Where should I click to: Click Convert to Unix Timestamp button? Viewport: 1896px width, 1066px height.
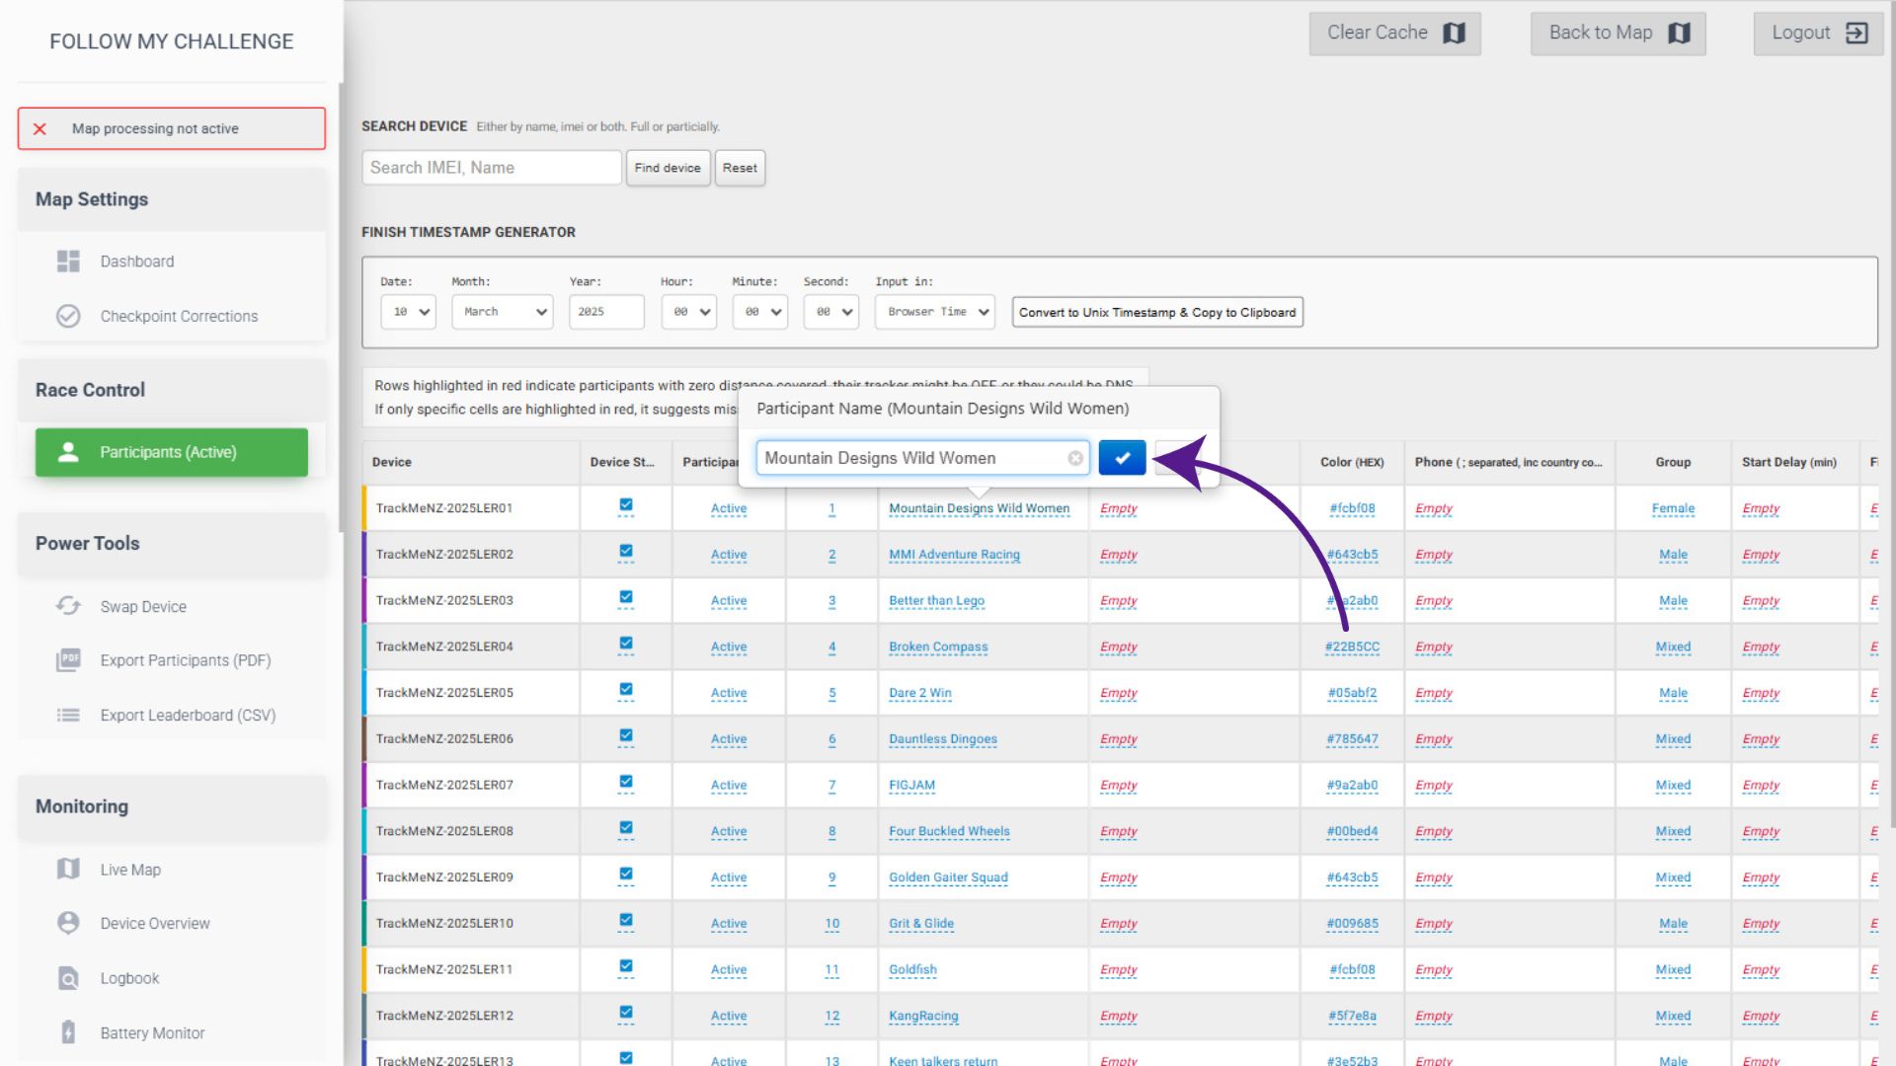[1156, 312]
